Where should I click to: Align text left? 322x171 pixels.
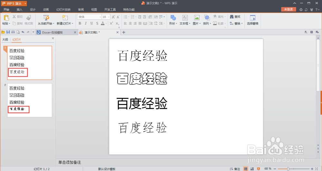click(126, 24)
